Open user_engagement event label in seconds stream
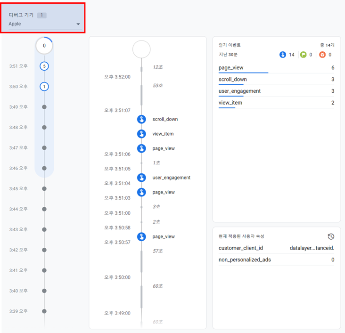This screenshot has width=345, height=333. (171, 178)
